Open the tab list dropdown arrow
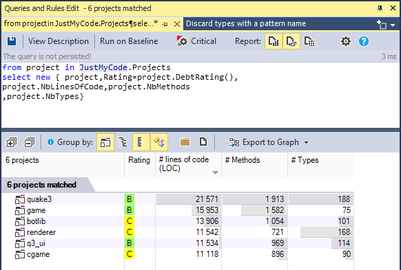Viewport: 401px width, 270px height. [x=393, y=25]
